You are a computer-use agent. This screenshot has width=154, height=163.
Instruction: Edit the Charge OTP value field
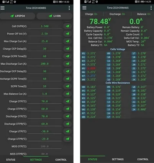(x=44, y=101)
